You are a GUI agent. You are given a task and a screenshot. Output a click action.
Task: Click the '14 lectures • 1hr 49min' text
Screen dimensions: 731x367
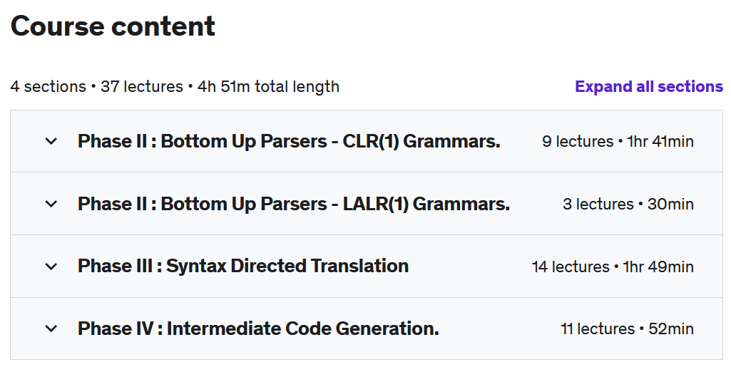click(x=613, y=267)
